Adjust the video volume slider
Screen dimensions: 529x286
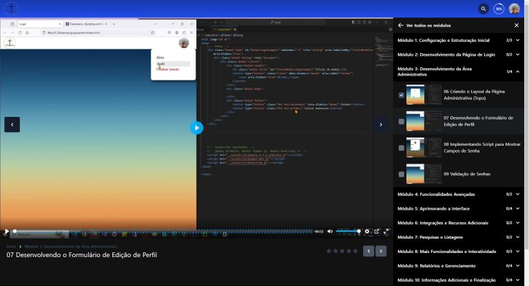(x=348, y=232)
